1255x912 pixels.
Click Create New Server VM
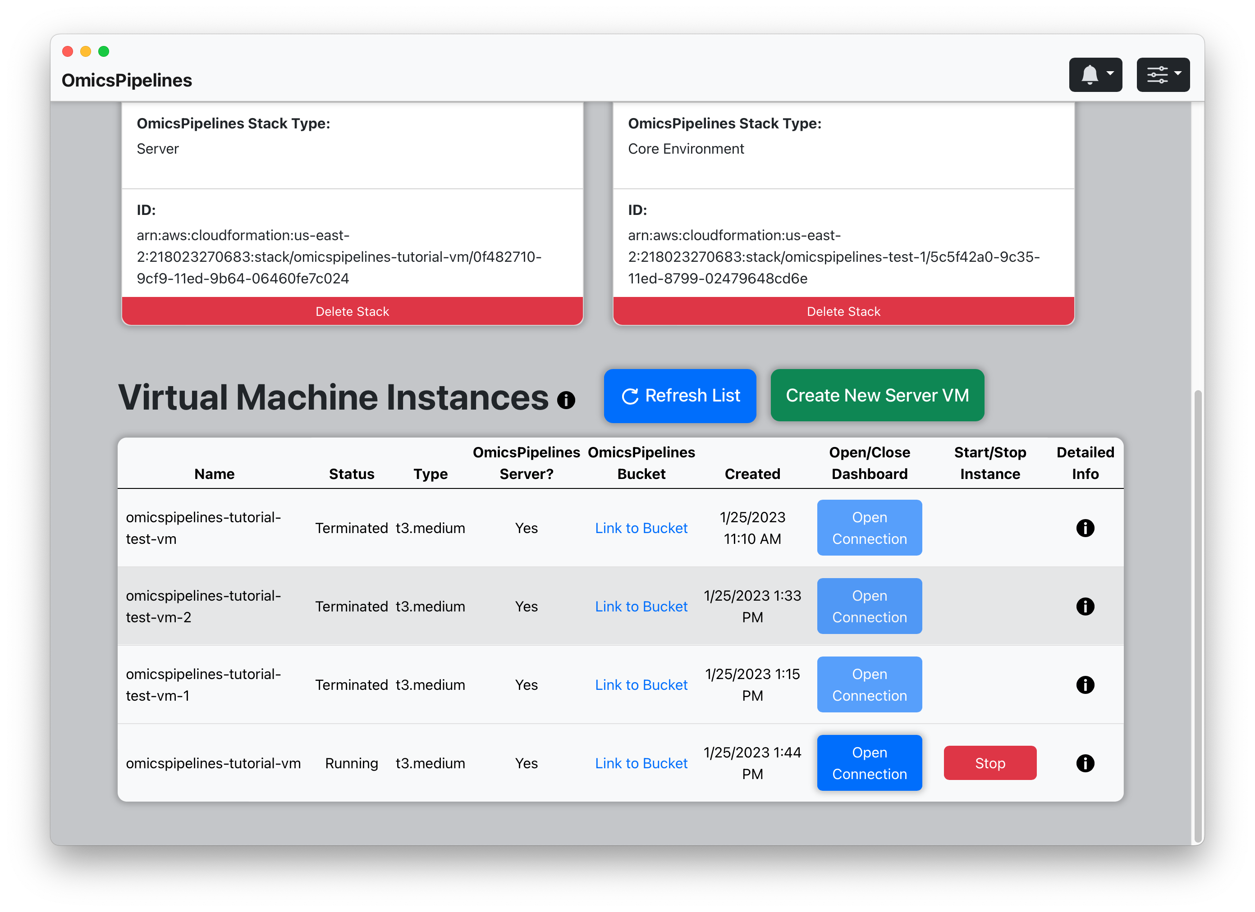[x=877, y=396]
